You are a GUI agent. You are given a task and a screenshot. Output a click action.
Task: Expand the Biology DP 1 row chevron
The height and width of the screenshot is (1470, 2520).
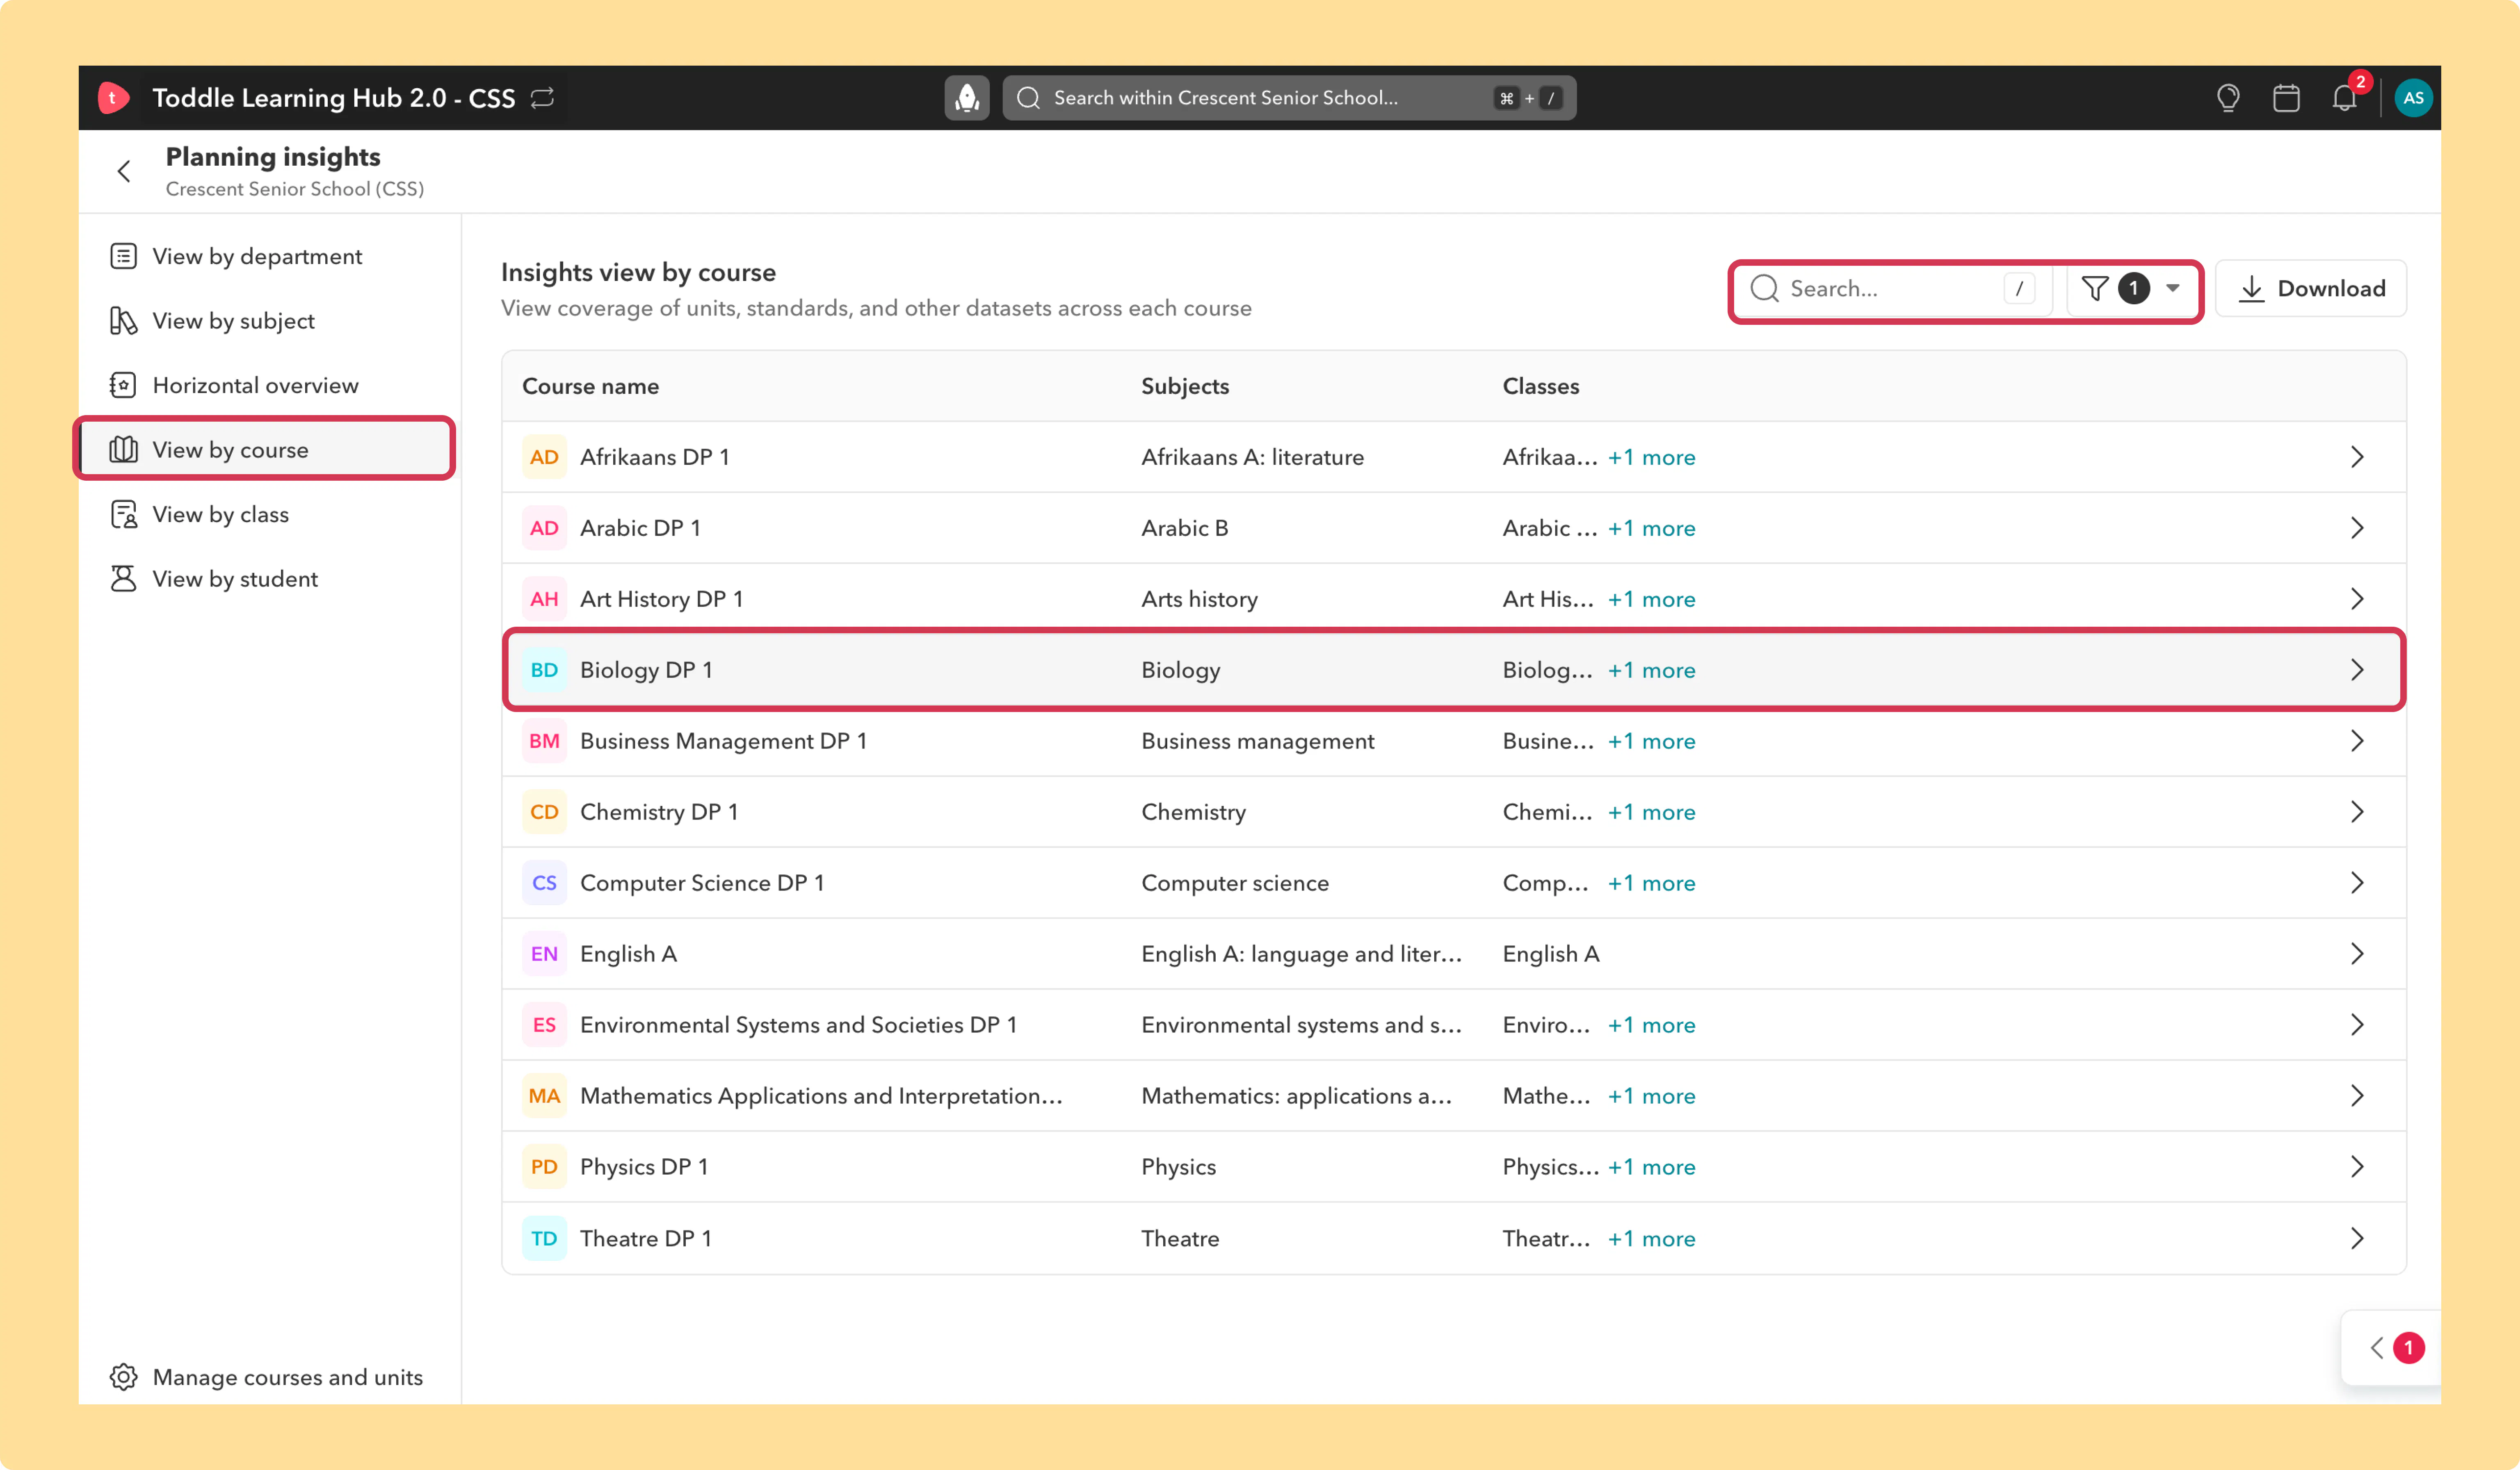coord(2357,670)
